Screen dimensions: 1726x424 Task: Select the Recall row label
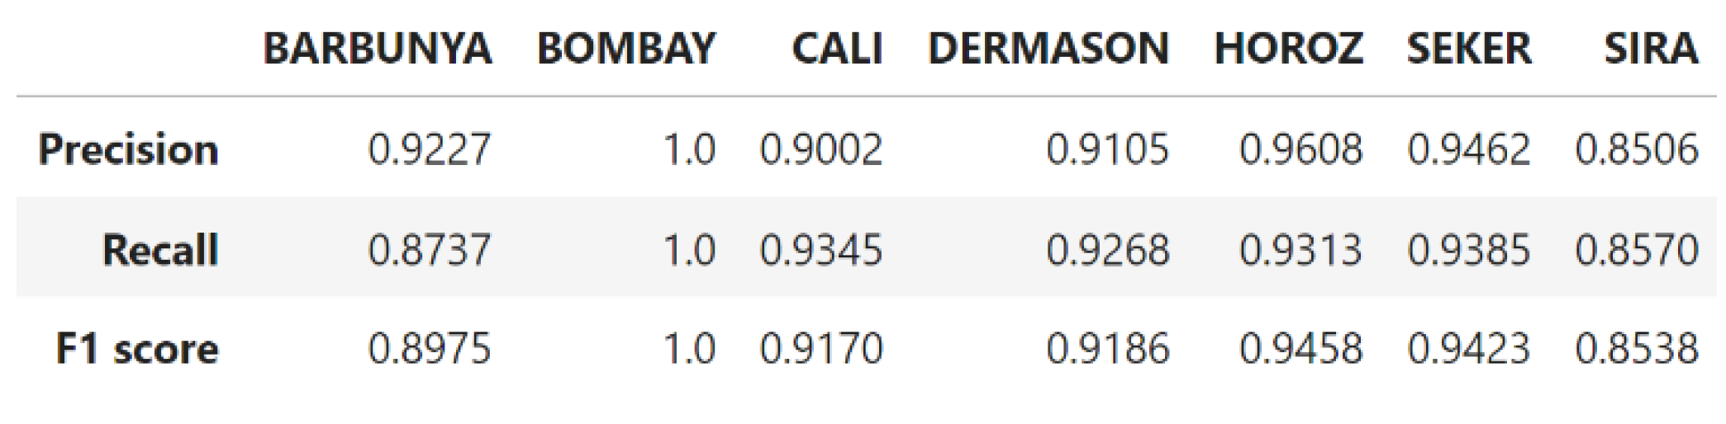[x=160, y=249]
